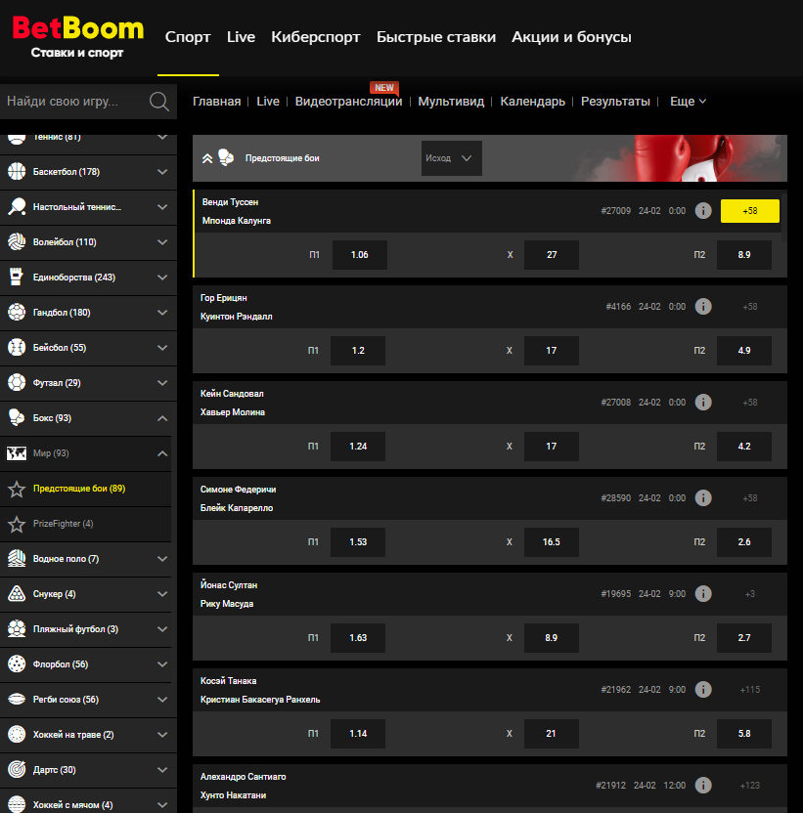Screen dimensions: 803x813
Task: Click the floorball icon
Action: coord(17,664)
